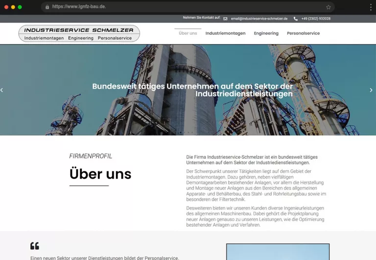
Task: Call the +49 (2302) 932028 number link
Action: point(316,19)
